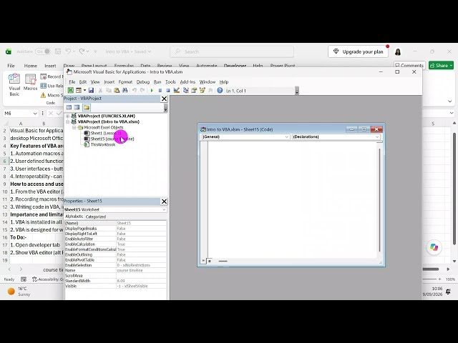The width and height of the screenshot is (458, 343).
Task: Open Find with the binoculars icon
Action: [125, 91]
